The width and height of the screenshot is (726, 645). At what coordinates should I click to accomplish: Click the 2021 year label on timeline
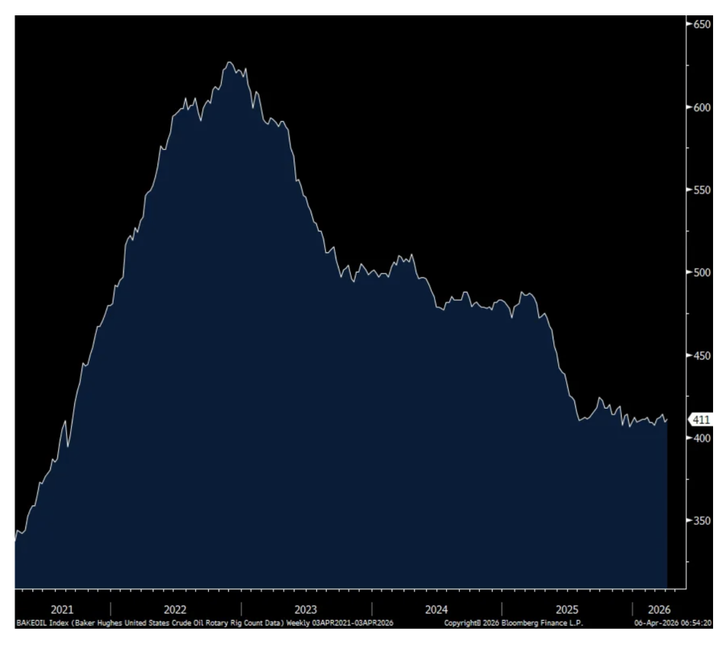(x=62, y=610)
